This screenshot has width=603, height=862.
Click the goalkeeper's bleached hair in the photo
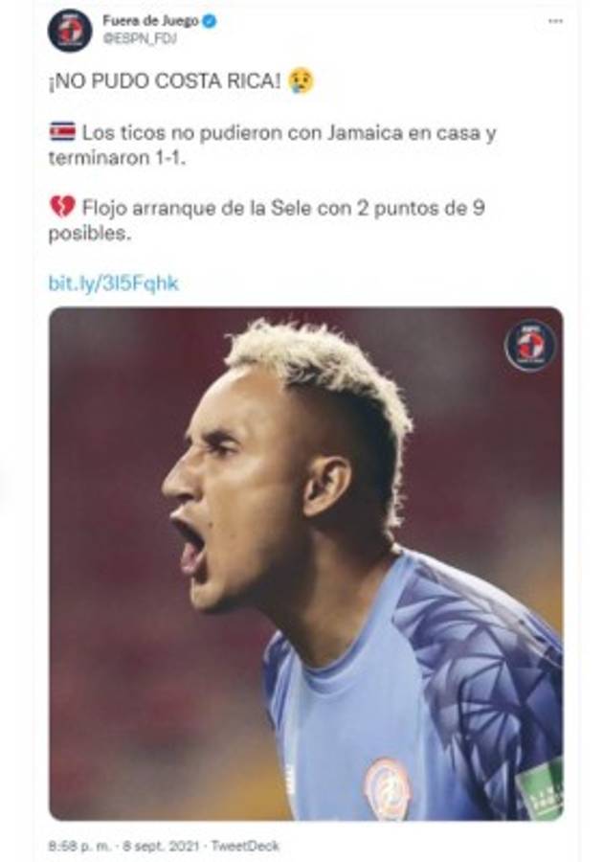[x=316, y=359]
